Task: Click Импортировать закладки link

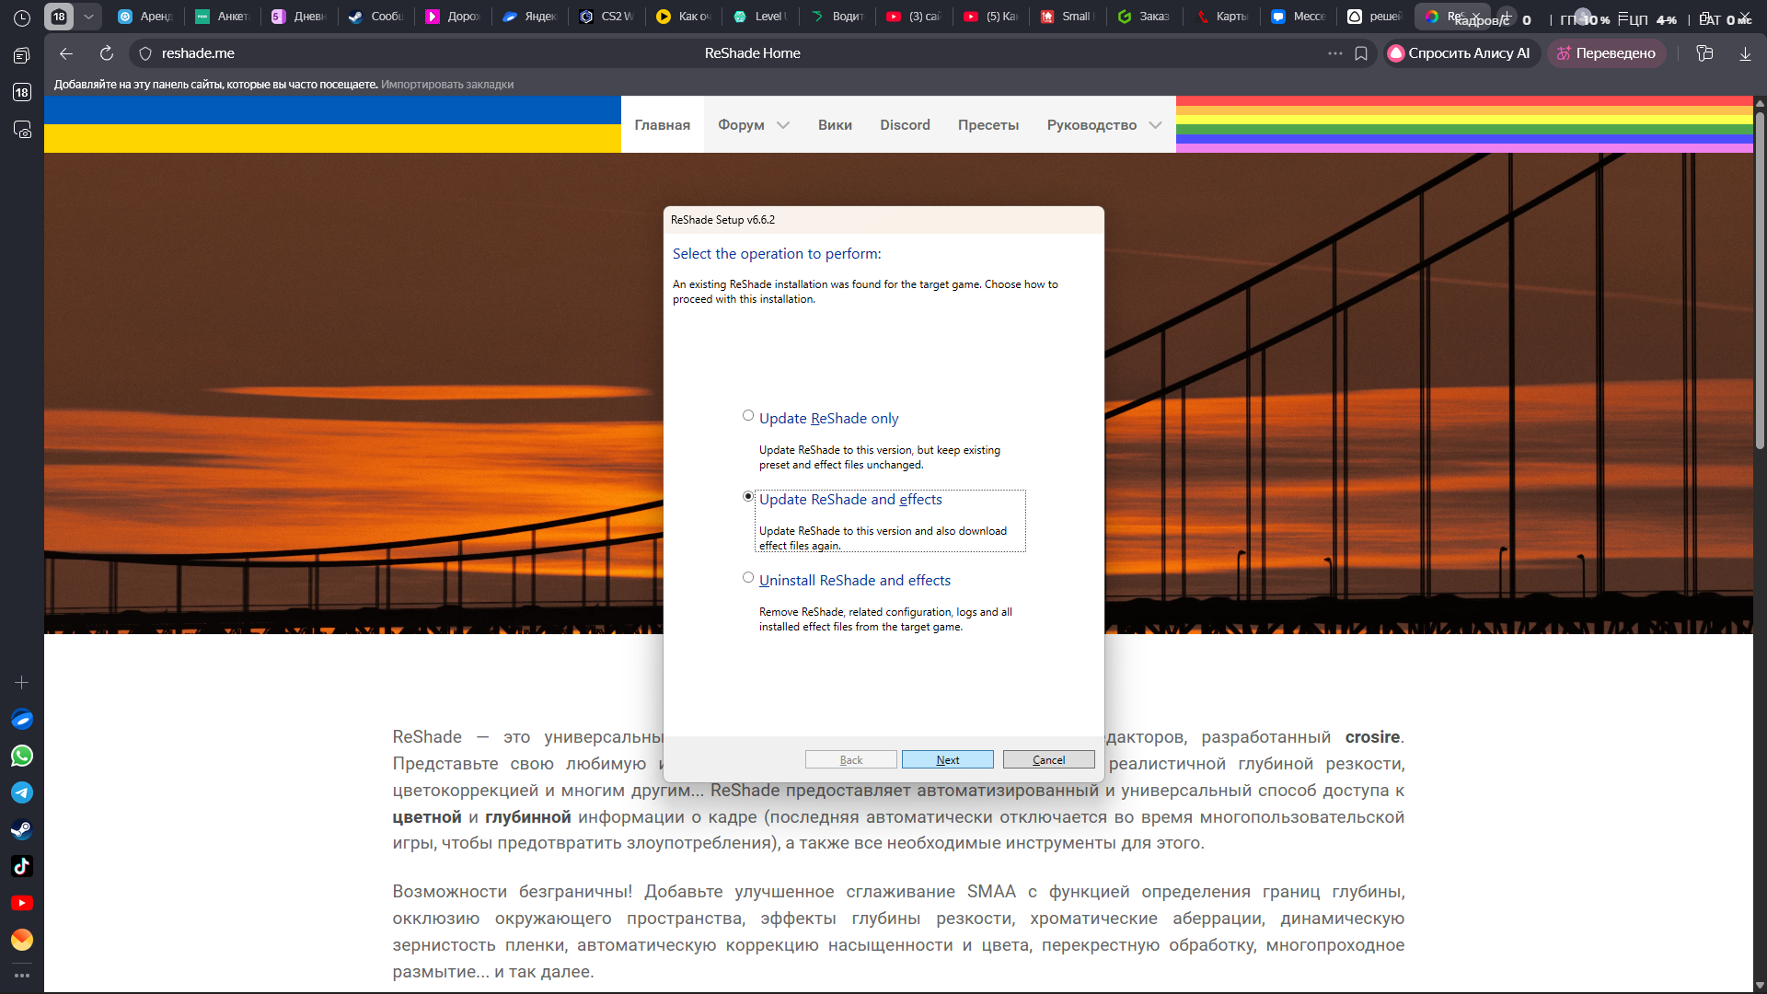Action: click(x=447, y=85)
